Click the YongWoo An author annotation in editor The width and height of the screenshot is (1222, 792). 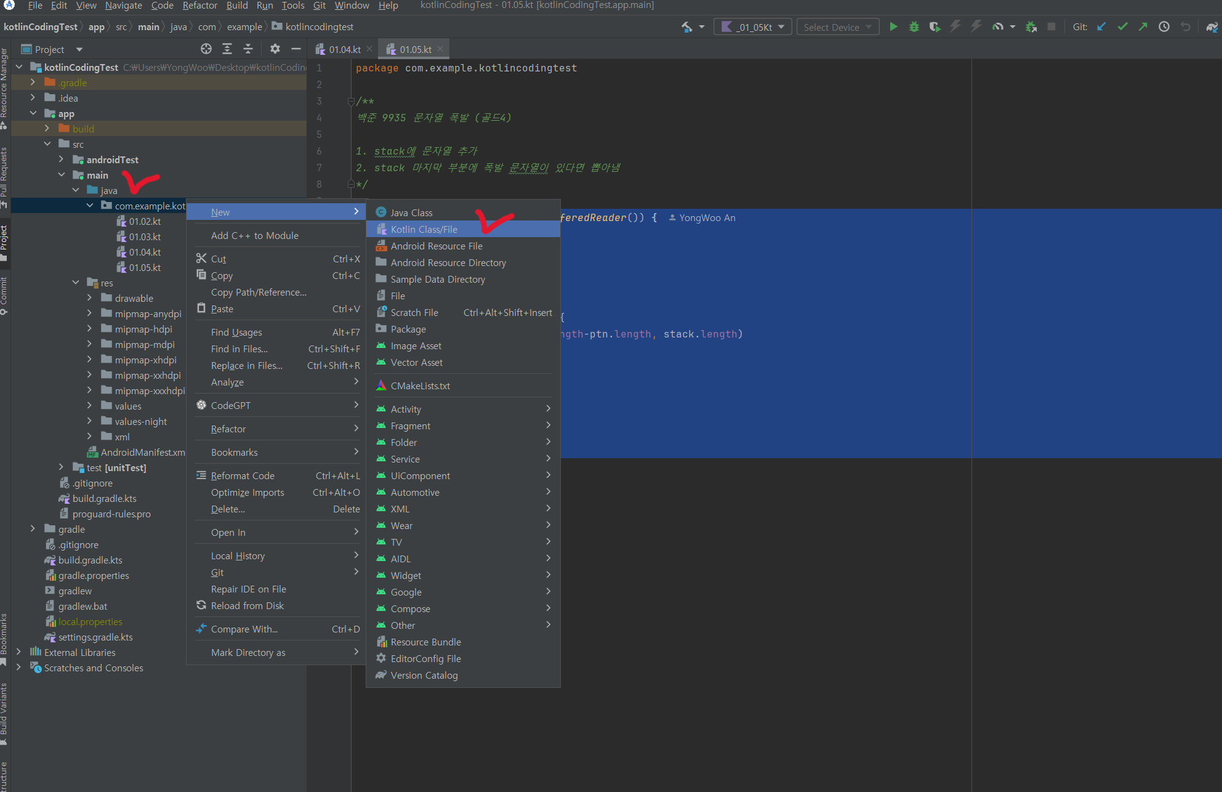707,217
